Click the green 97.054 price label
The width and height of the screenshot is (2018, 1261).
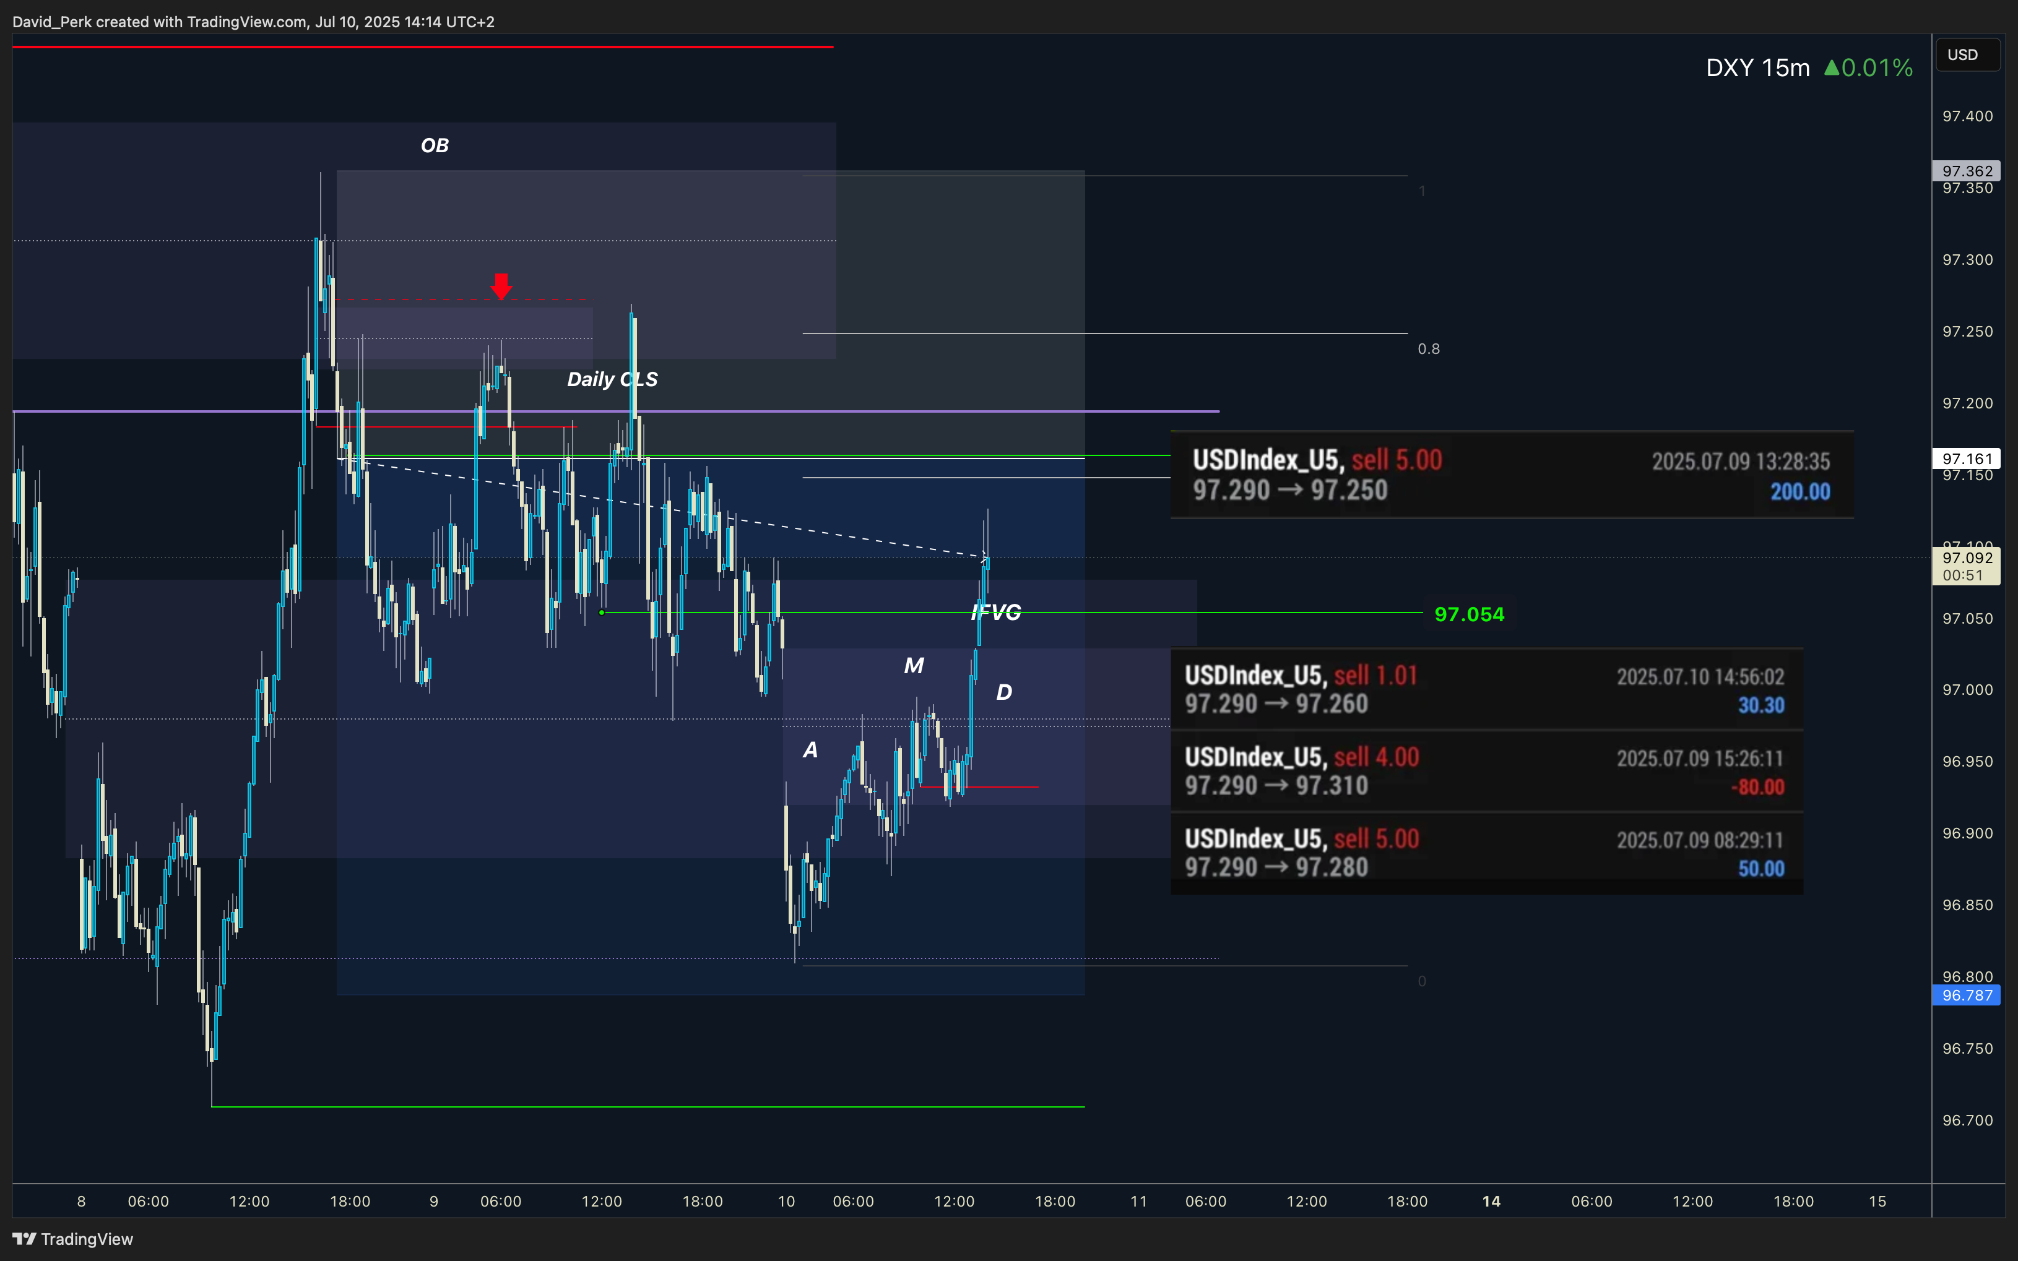[x=1469, y=614]
